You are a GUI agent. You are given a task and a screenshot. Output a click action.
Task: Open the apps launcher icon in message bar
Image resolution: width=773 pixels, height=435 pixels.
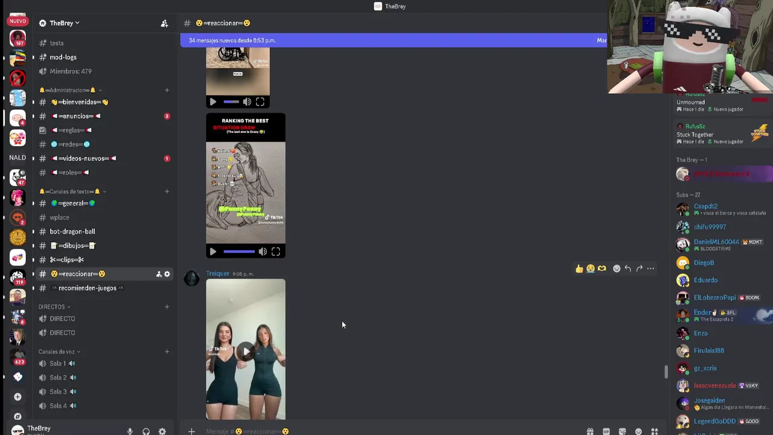coord(654,431)
